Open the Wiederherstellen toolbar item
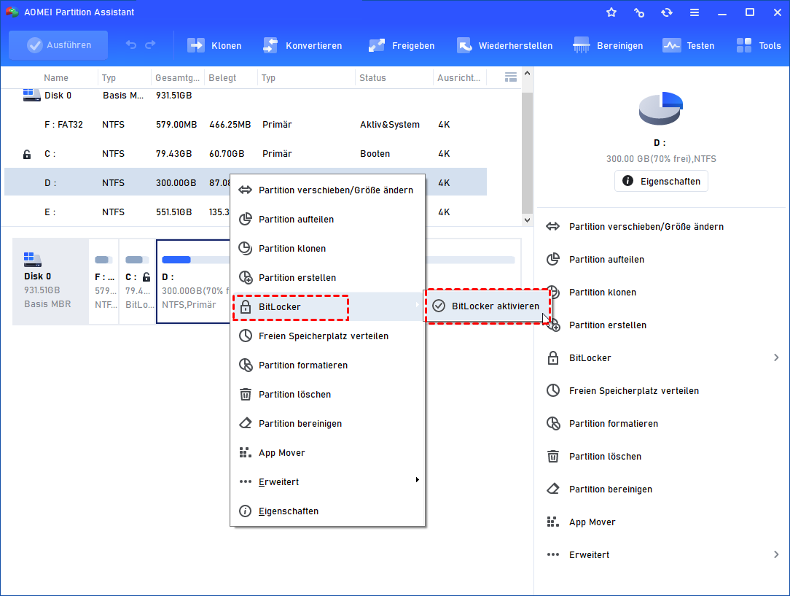Viewport: 790px width, 596px height. [504, 45]
